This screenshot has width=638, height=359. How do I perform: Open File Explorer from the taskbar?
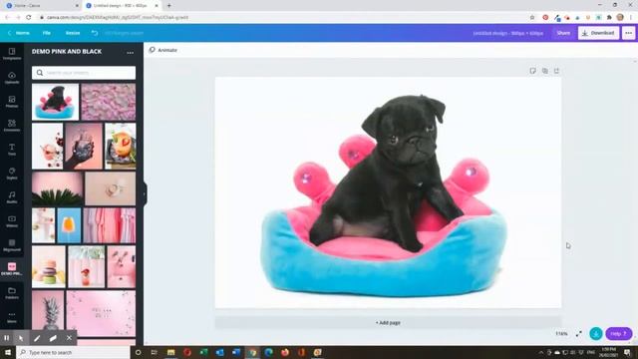[170, 352]
